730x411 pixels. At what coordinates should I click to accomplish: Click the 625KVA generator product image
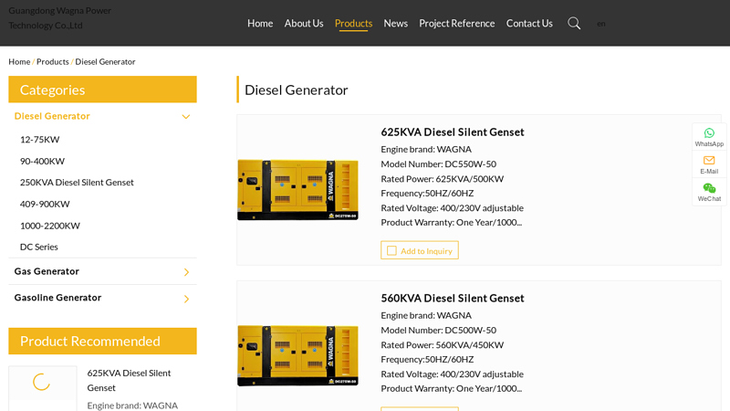pos(298,190)
